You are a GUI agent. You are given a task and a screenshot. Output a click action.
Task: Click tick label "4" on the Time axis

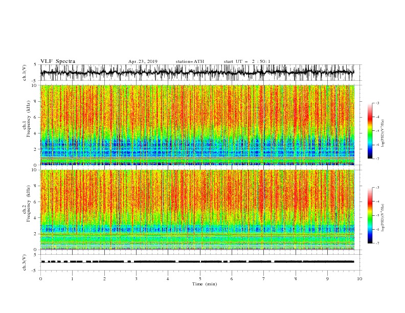point(168,279)
